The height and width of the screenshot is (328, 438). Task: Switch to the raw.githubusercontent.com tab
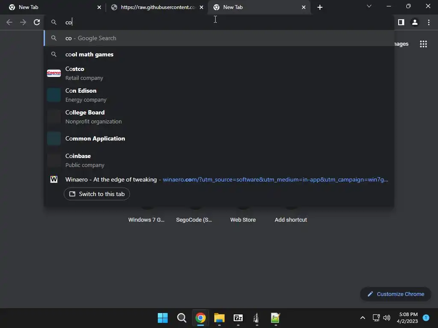click(x=157, y=7)
